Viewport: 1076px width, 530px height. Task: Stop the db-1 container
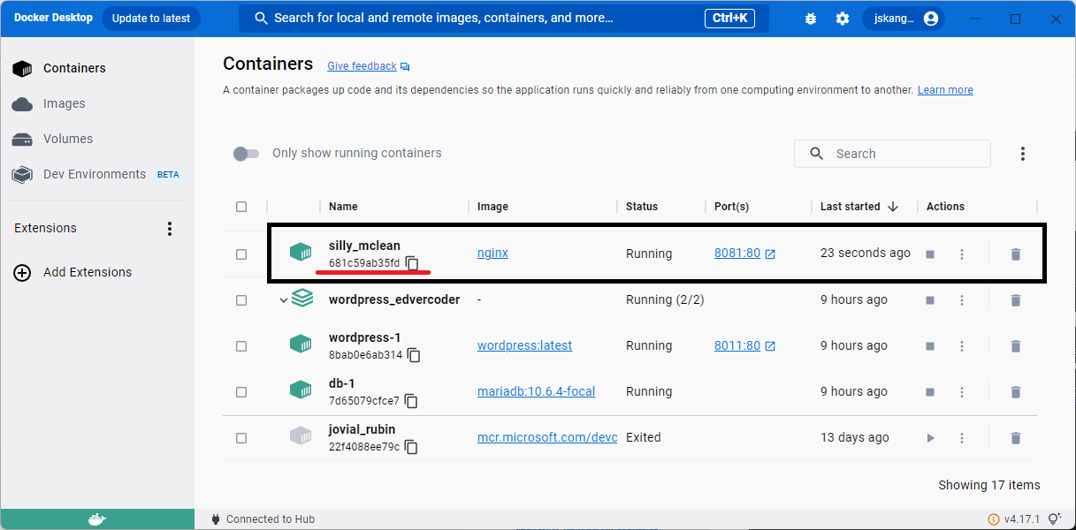coord(930,392)
